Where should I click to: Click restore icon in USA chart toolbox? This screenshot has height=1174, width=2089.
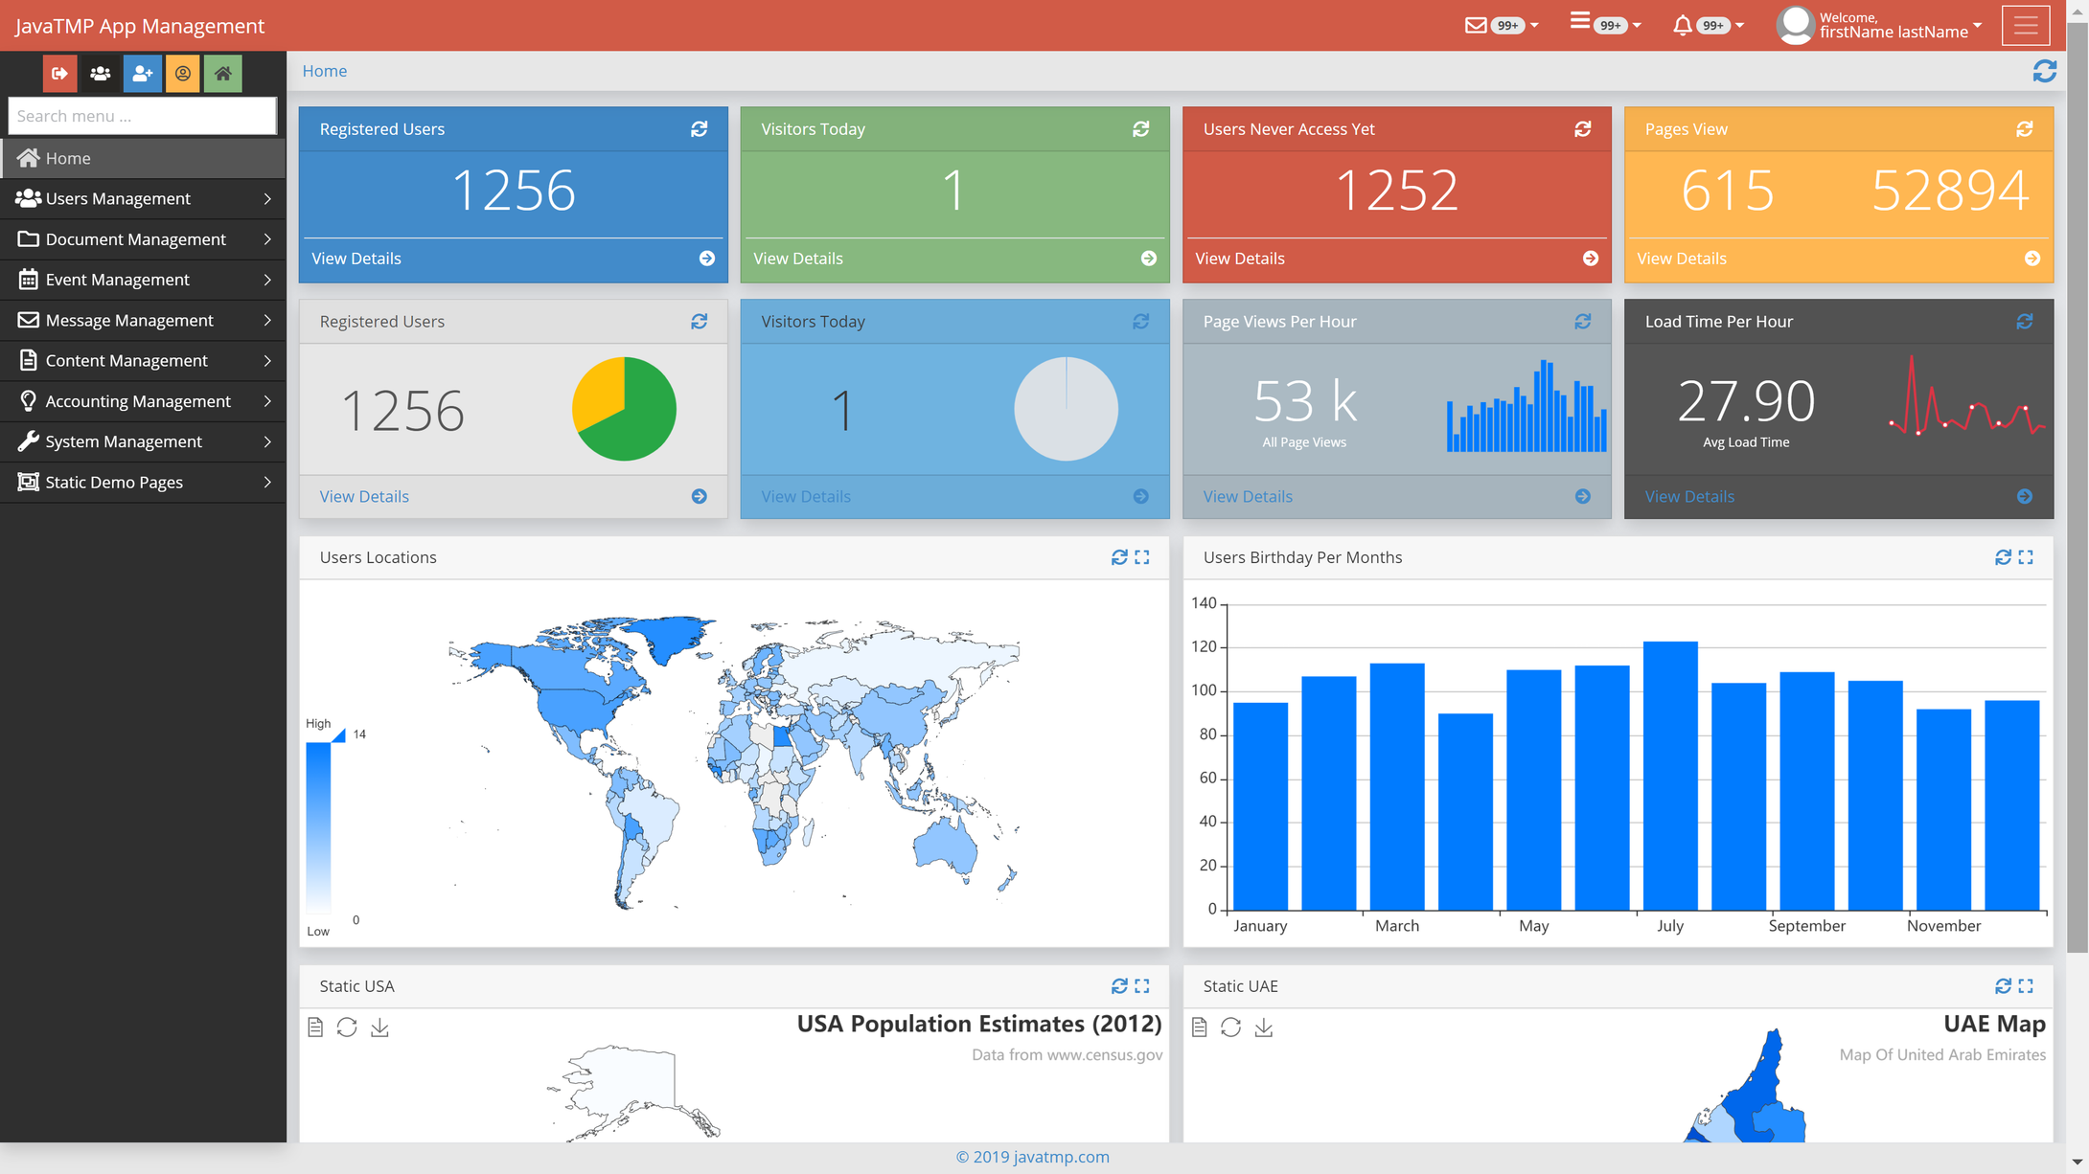pos(347,1027)
